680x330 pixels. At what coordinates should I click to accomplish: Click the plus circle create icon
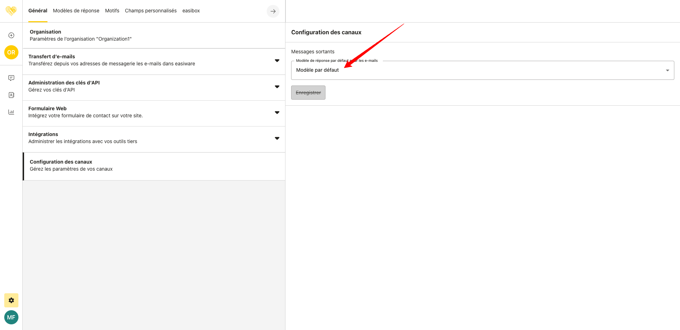click(x=11, y=35)
